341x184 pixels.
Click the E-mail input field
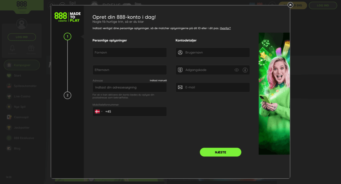point(212,87)
